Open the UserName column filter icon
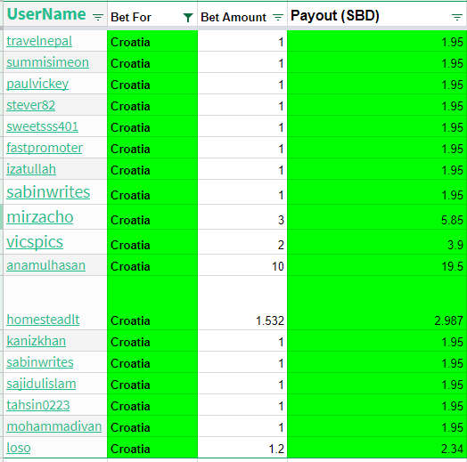Image resolution: width=467 pixels, height=462 pixels. click(98, 17)
